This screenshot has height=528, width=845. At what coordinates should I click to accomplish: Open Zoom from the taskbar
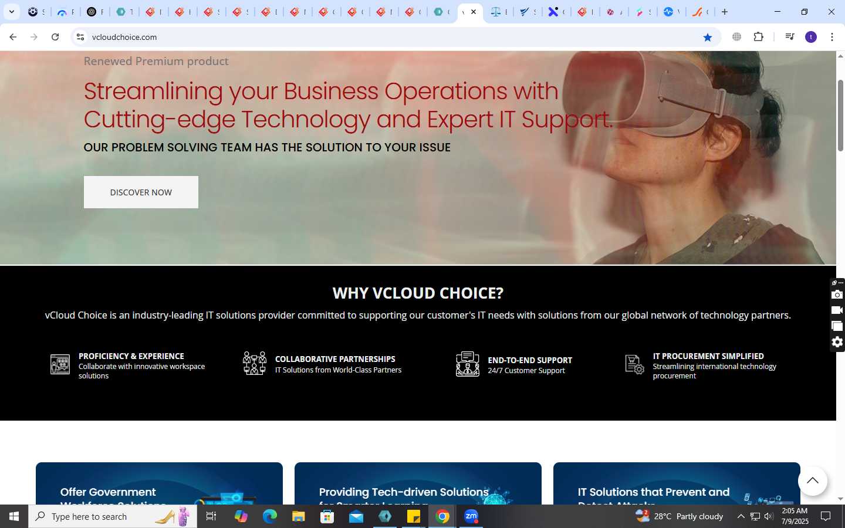[x=471, y=516]
